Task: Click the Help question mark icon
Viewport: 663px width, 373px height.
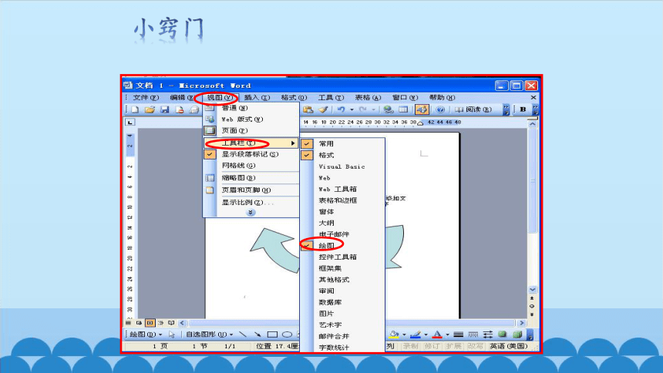Action: pyautogui.click(x=440, y=109)
